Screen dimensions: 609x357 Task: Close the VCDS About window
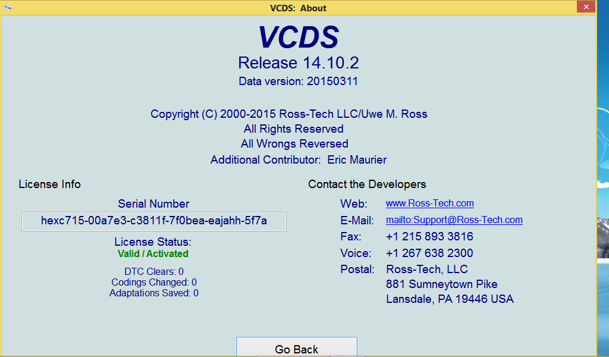[x=586, y=7]
